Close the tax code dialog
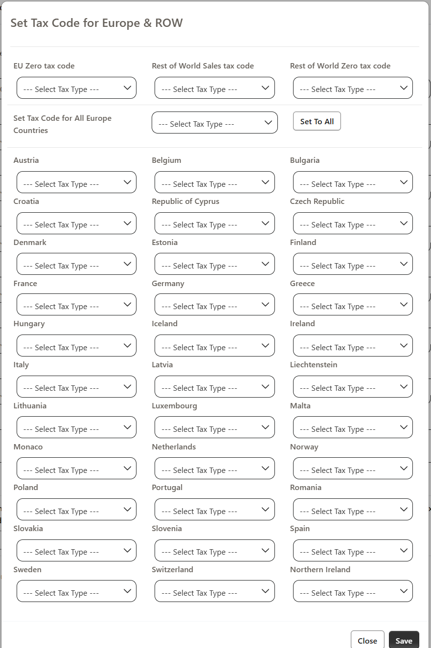Image resolution: width=431 pixels, height=648 pixels. (367, 640)
